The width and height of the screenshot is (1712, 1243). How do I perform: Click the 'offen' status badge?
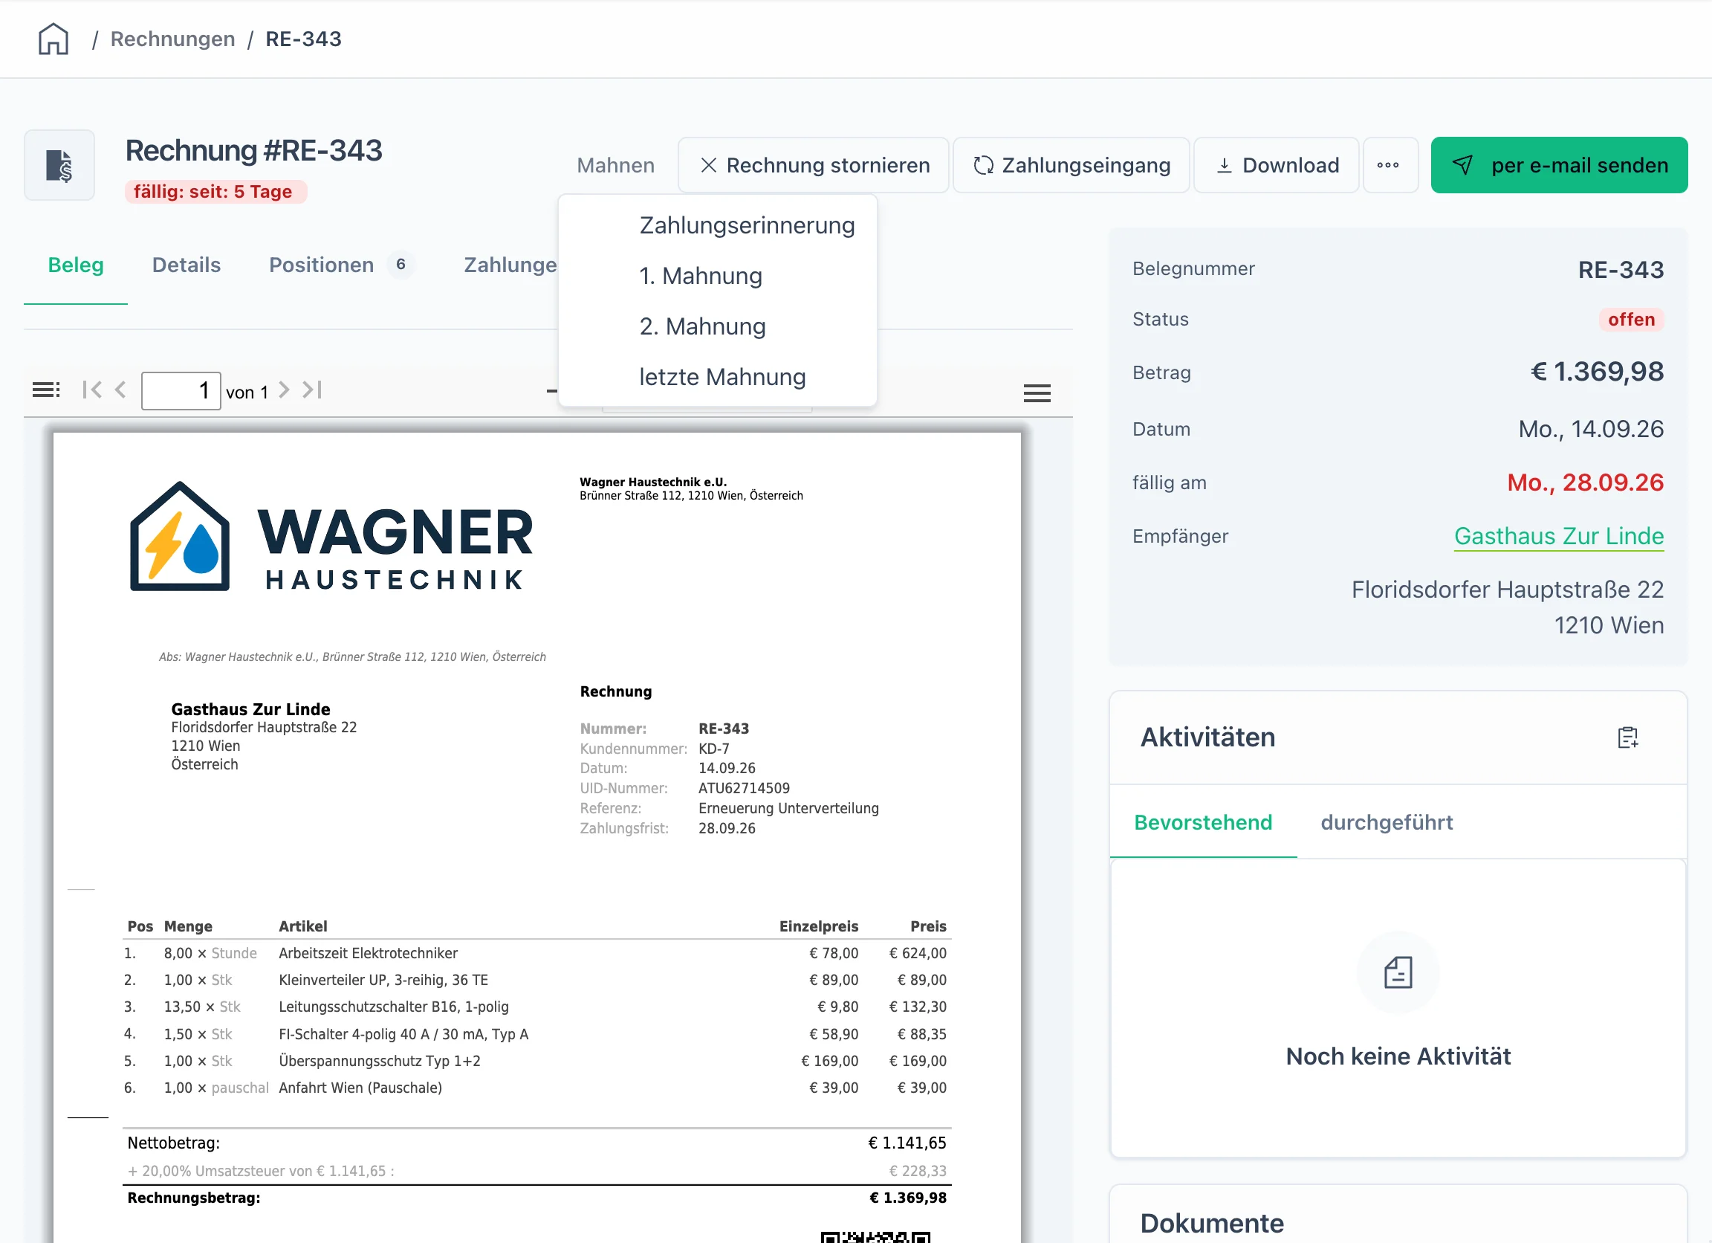pyautogui.click(x=1631, y=320)
